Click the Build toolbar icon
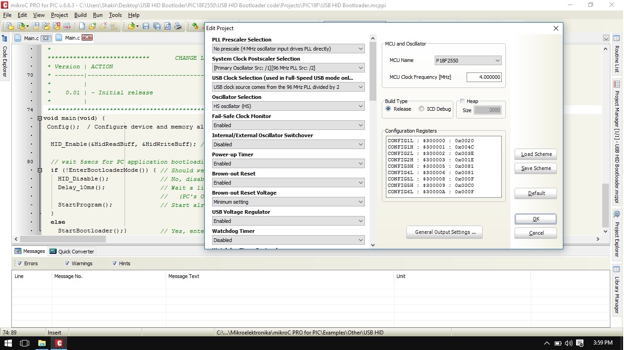624x350 pixels. [195, 26]
